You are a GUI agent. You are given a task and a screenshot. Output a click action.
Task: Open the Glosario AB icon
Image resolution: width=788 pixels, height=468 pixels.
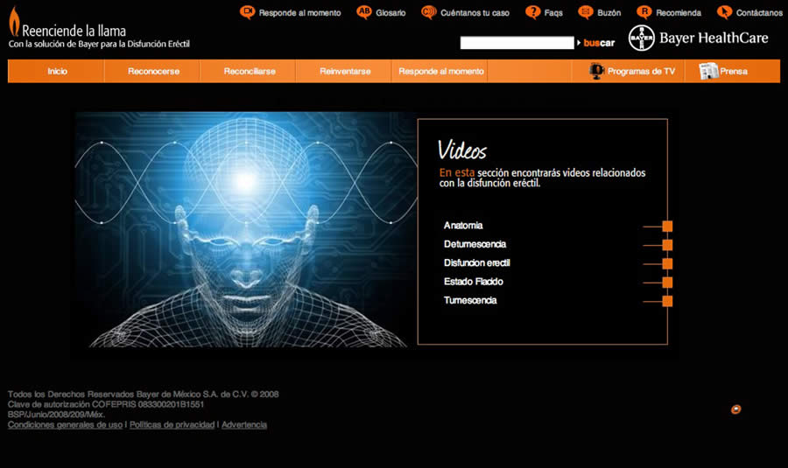coord(364,12)
